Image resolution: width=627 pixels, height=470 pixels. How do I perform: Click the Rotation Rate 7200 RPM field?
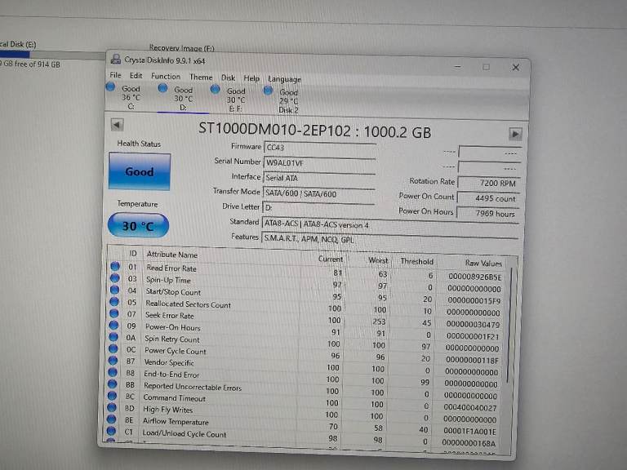[x=489, y=183]
